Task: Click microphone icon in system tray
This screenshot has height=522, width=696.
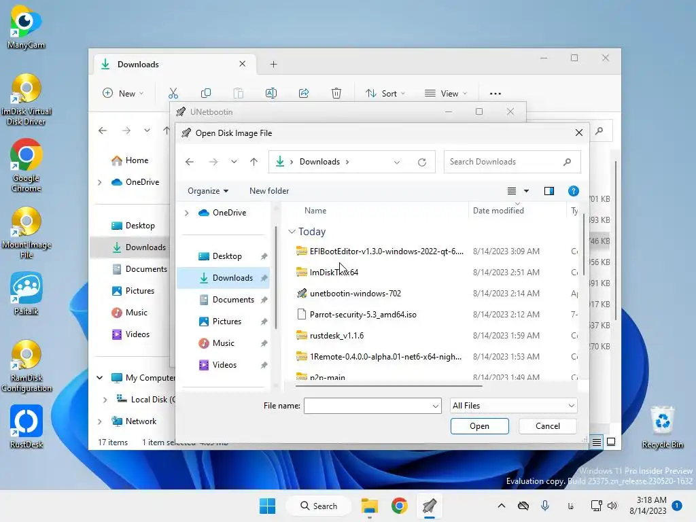Action: [545, 506]
